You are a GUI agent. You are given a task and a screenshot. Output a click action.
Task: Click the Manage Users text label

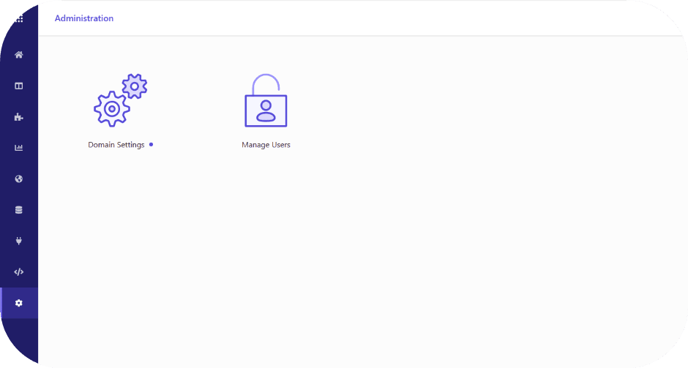[x=266, y=145]
